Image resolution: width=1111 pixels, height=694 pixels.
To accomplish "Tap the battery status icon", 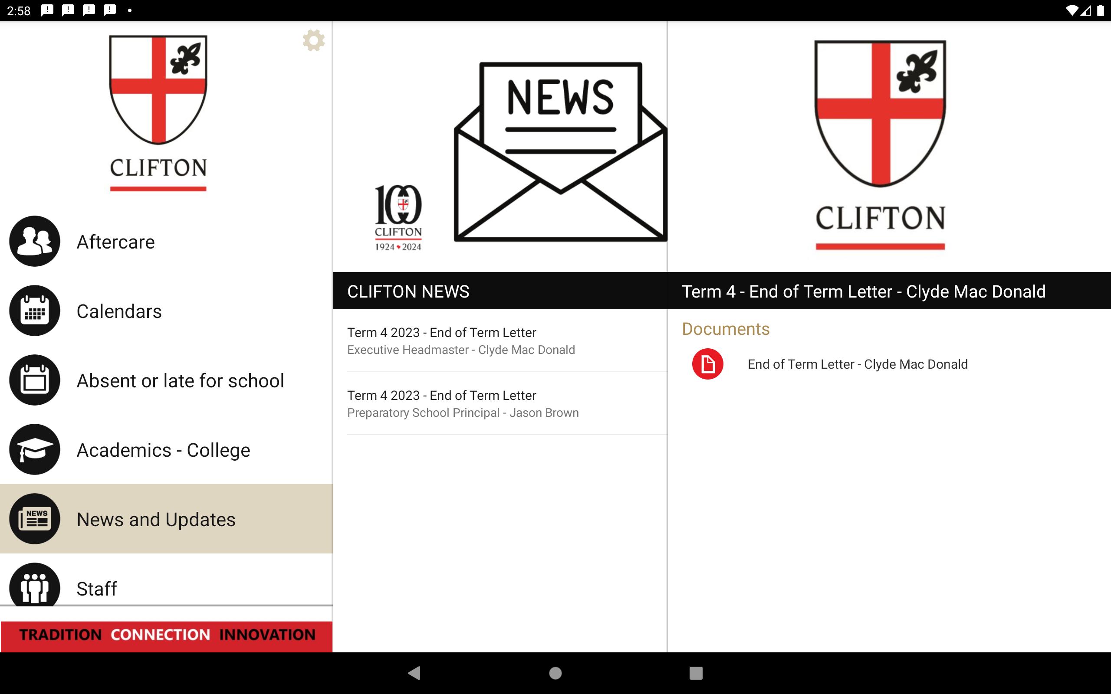I will coord(1101,10).
